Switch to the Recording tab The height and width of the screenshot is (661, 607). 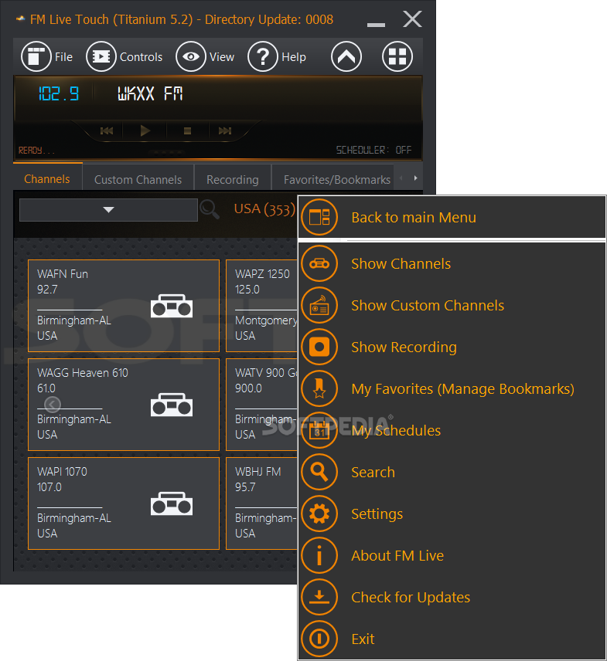tap(233, 180)
